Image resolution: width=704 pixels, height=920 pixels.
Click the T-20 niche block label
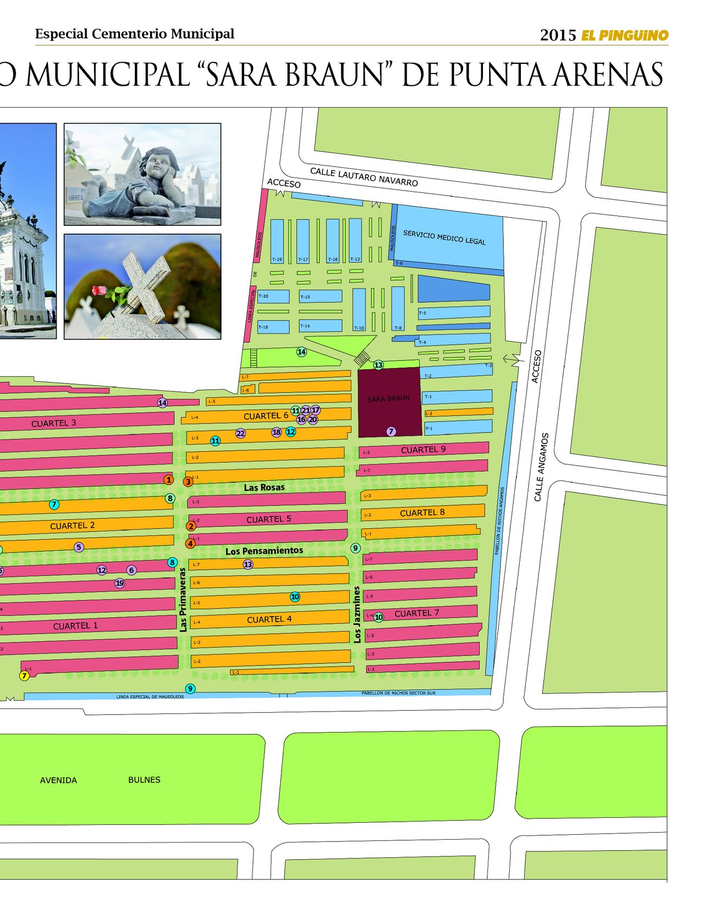[x=263, y=296]
